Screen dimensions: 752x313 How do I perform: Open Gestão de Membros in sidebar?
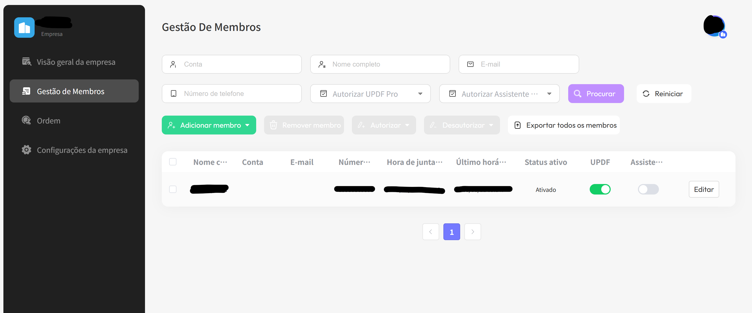click(74, 91)
